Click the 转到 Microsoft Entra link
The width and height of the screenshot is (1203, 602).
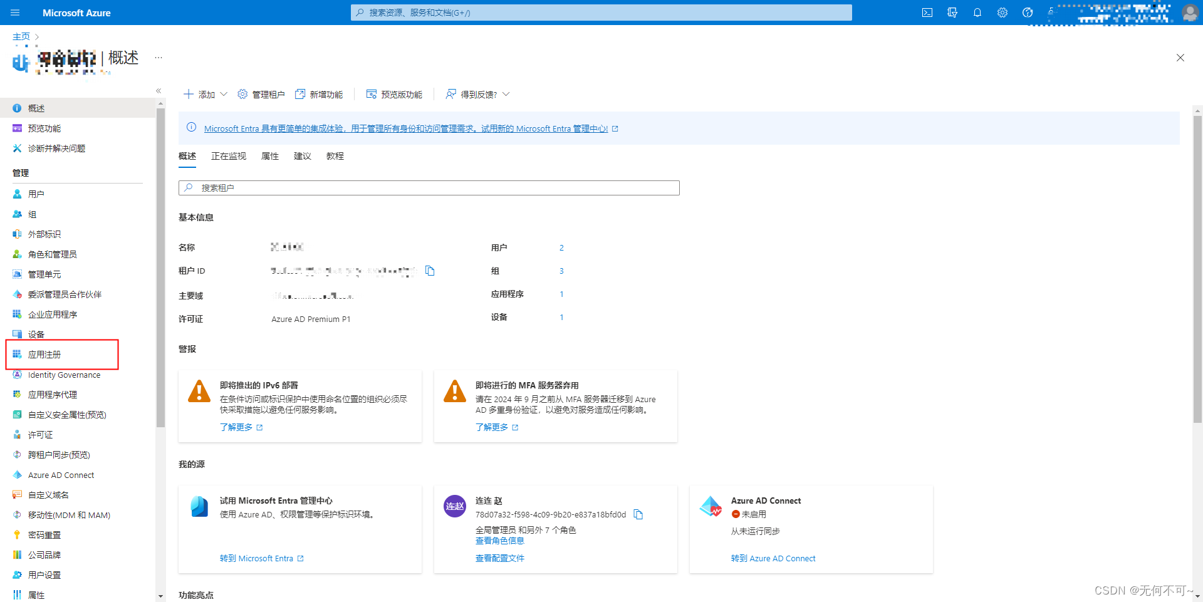pyautogui.click(x=261, y=558)
